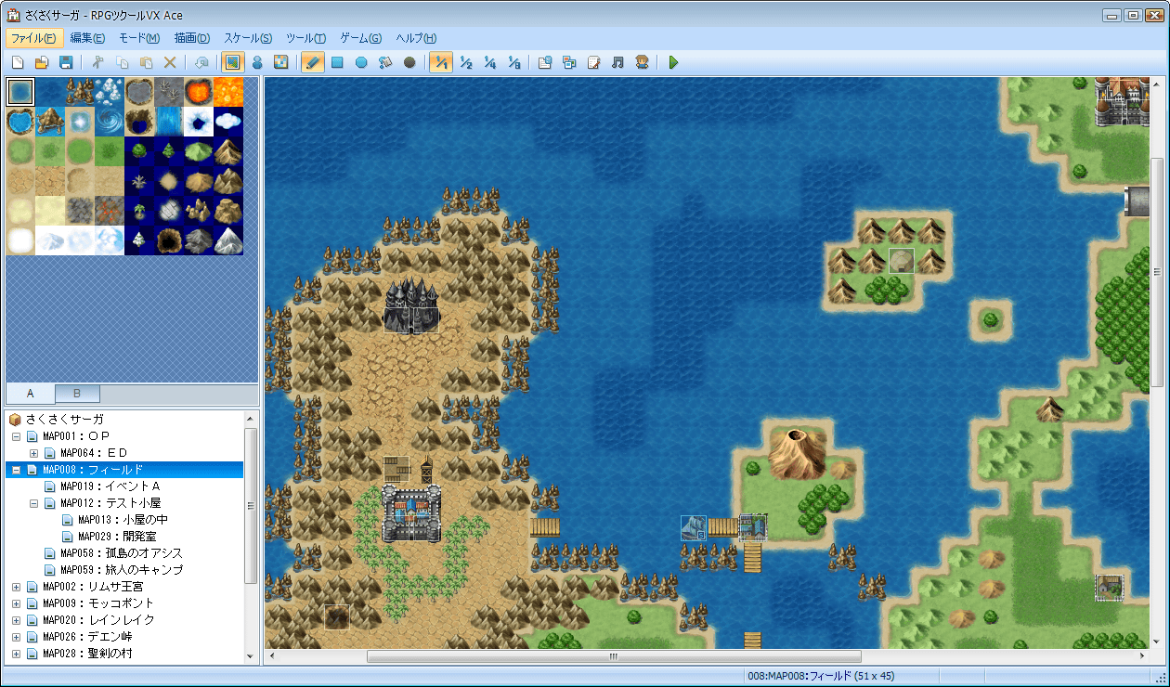Select the さくさくサーガ project root

(x=64, y=420)
